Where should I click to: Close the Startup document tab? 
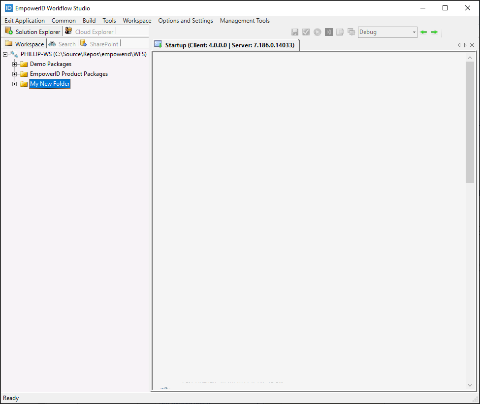(472, 45)
